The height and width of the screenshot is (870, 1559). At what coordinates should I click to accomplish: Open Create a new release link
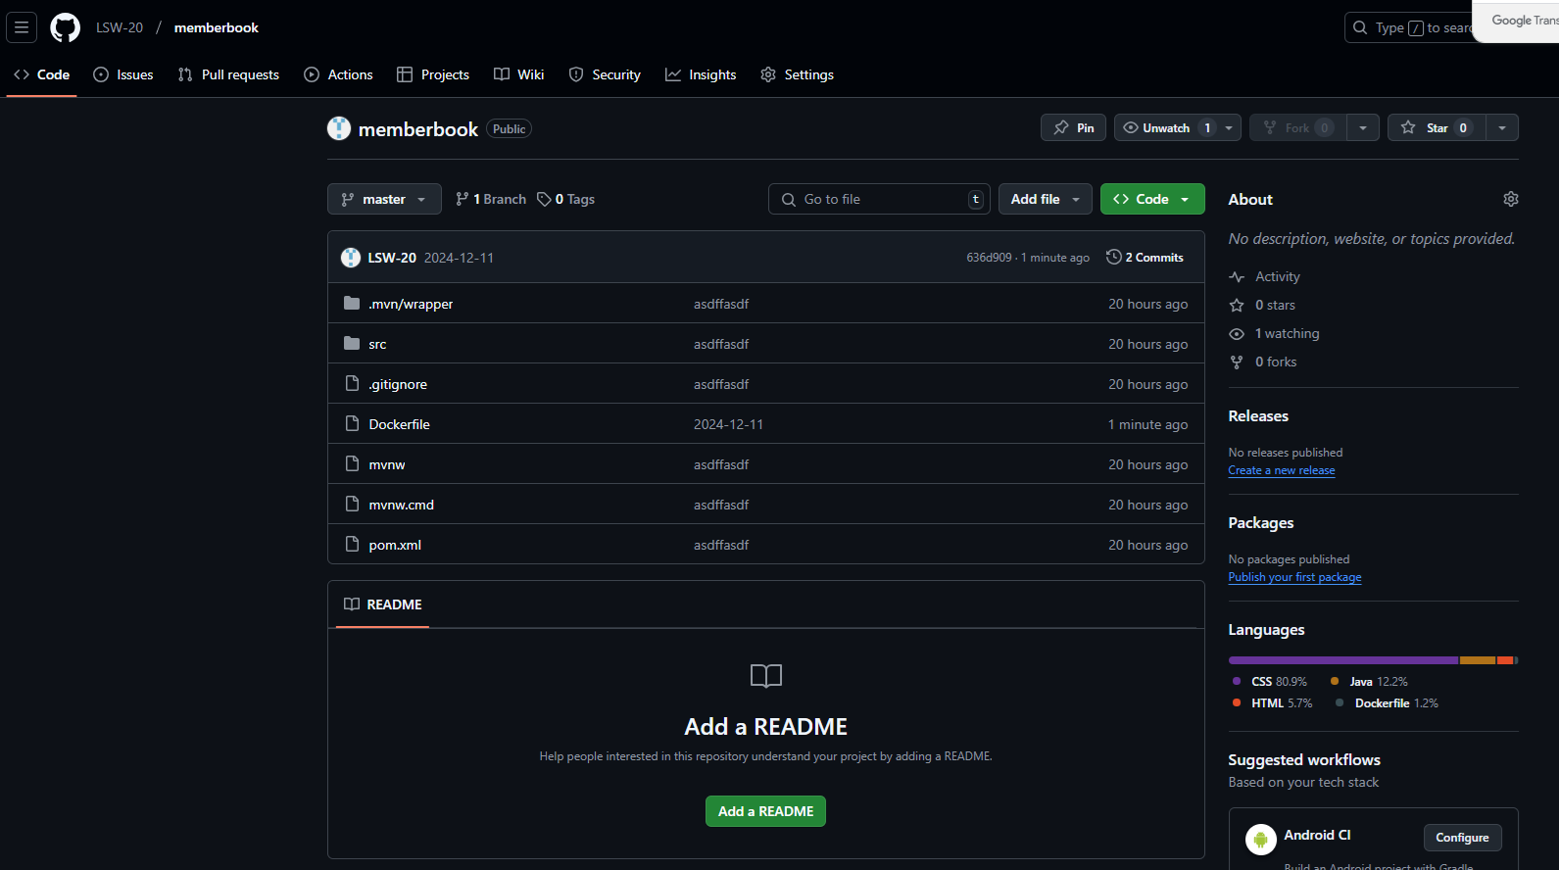coord(1282,470)
